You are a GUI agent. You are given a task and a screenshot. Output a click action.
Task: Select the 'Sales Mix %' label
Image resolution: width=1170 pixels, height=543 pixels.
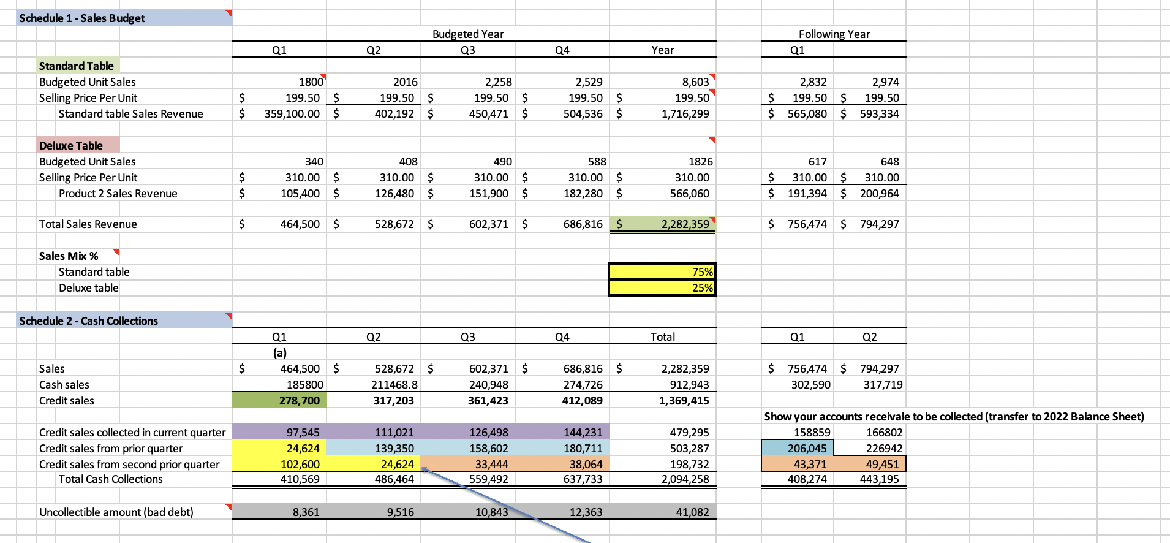69,256
